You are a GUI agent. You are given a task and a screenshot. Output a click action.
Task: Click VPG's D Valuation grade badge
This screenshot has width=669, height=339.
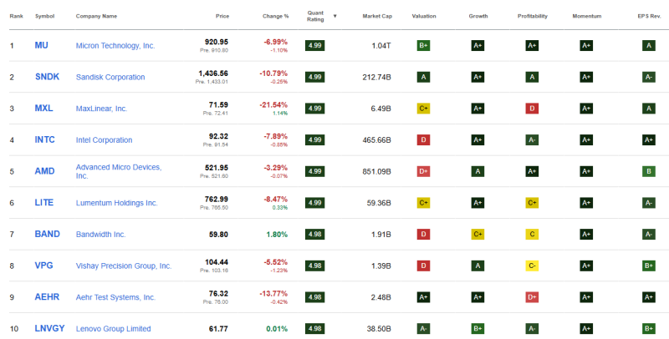[423, 266]
